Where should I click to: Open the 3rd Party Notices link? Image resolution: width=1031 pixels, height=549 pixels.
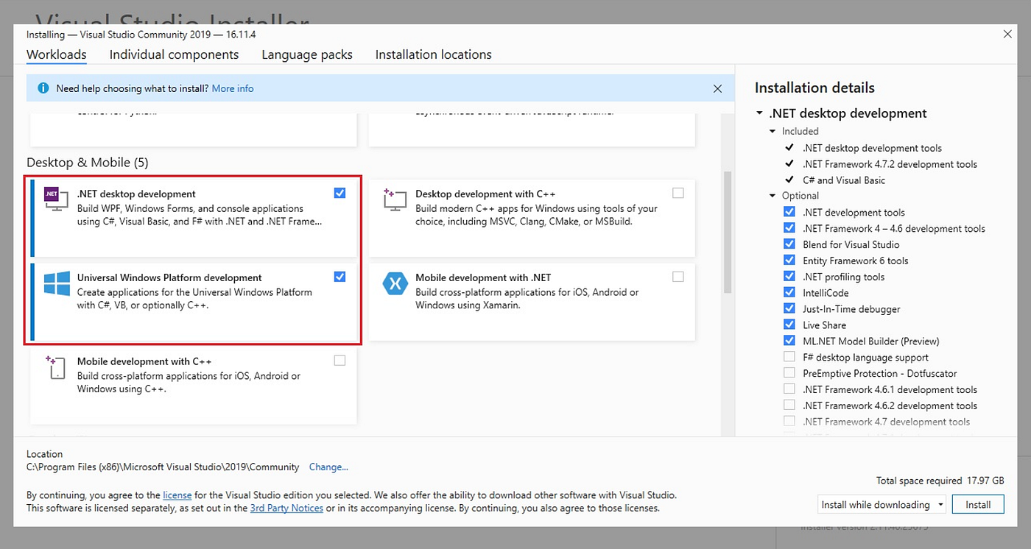(x=286, y=508)
